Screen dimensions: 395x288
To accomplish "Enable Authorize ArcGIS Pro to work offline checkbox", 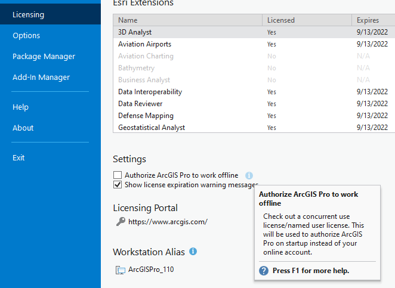I will pyautogui.click(x=118, y=175).
